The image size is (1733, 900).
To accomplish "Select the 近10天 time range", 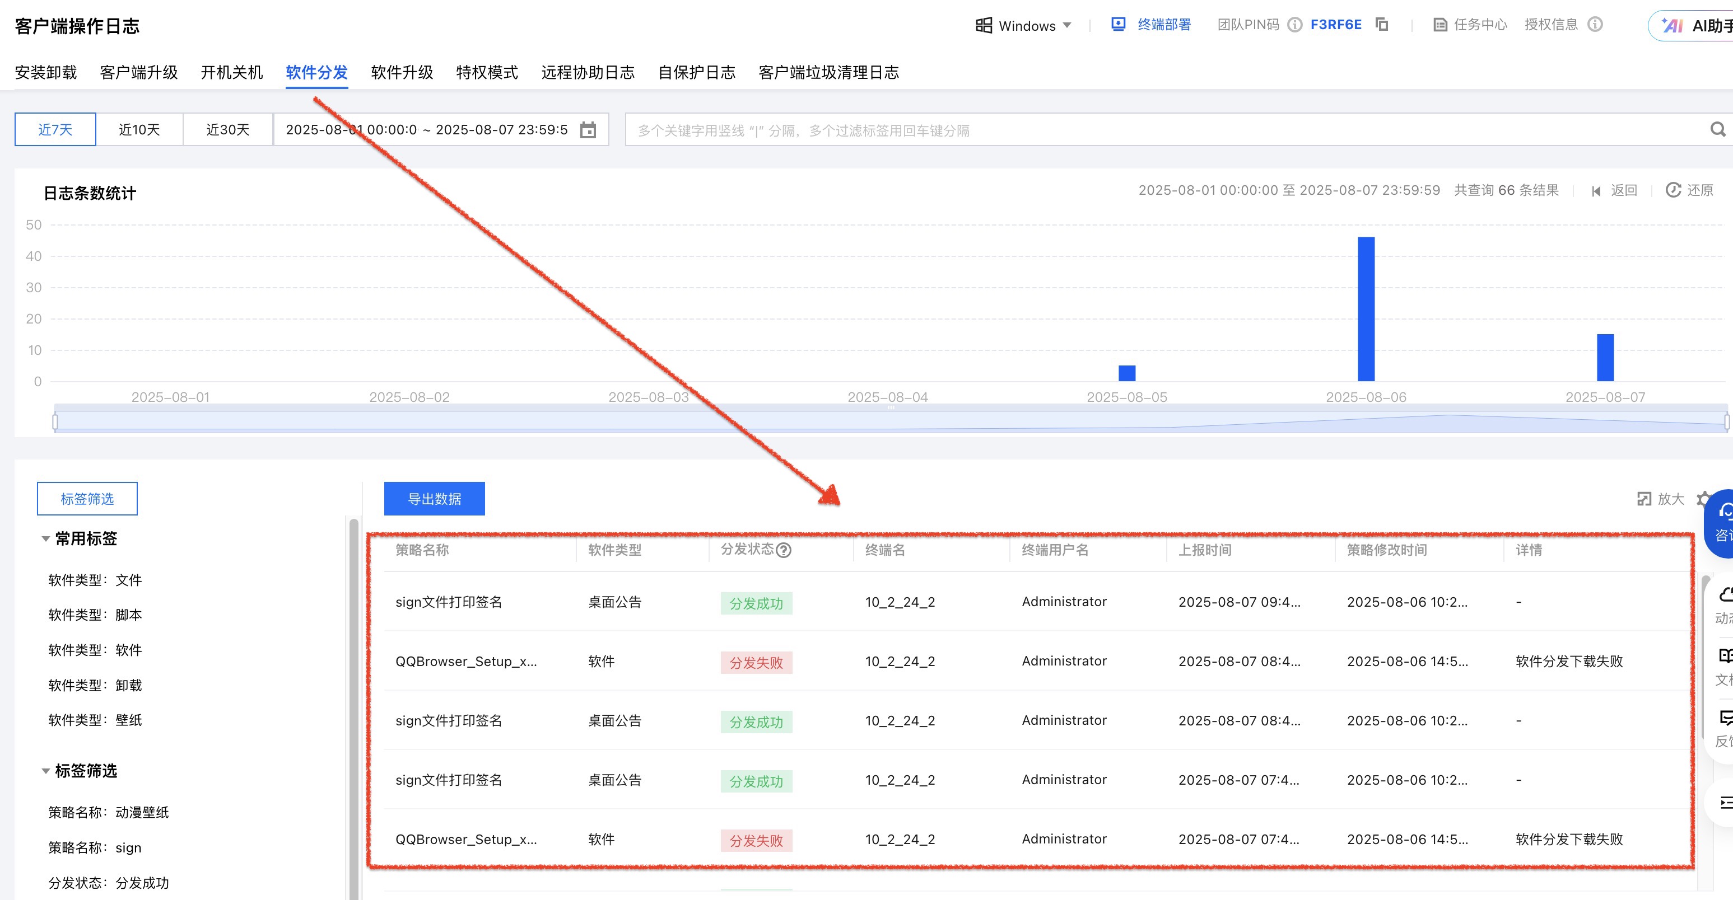I will pyautogui.click(x=139, y=130).
